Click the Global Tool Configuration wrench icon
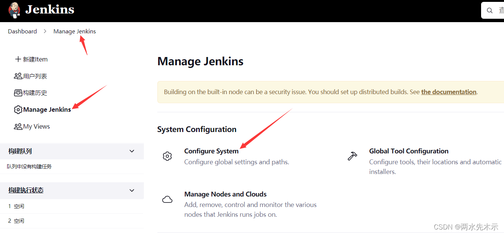Viewport: 504px width, 234px height. (x=352, y=156)
